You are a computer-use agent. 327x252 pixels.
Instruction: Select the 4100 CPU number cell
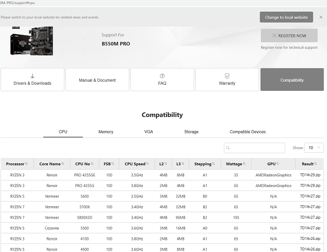click(85, 239)
